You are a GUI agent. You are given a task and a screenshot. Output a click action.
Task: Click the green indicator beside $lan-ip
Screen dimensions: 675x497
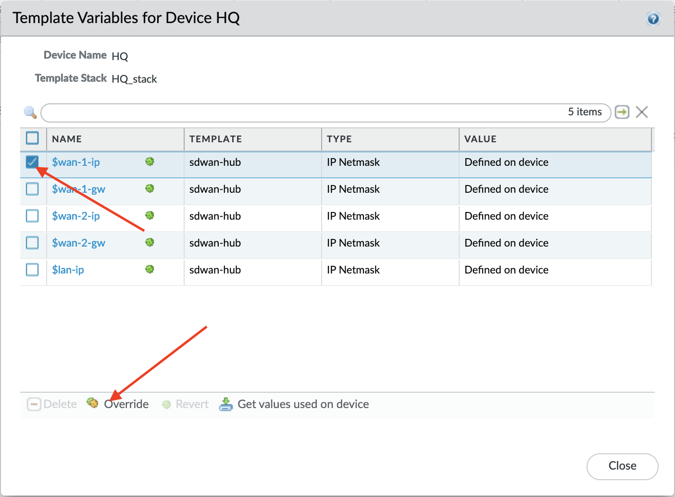(150, 270)
